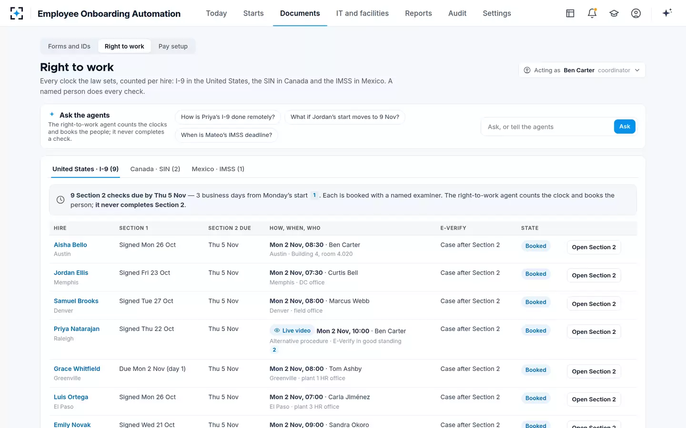Open Luis Ortega's hire record
Viewport: 686px width, 428px height.
(71, 397)
